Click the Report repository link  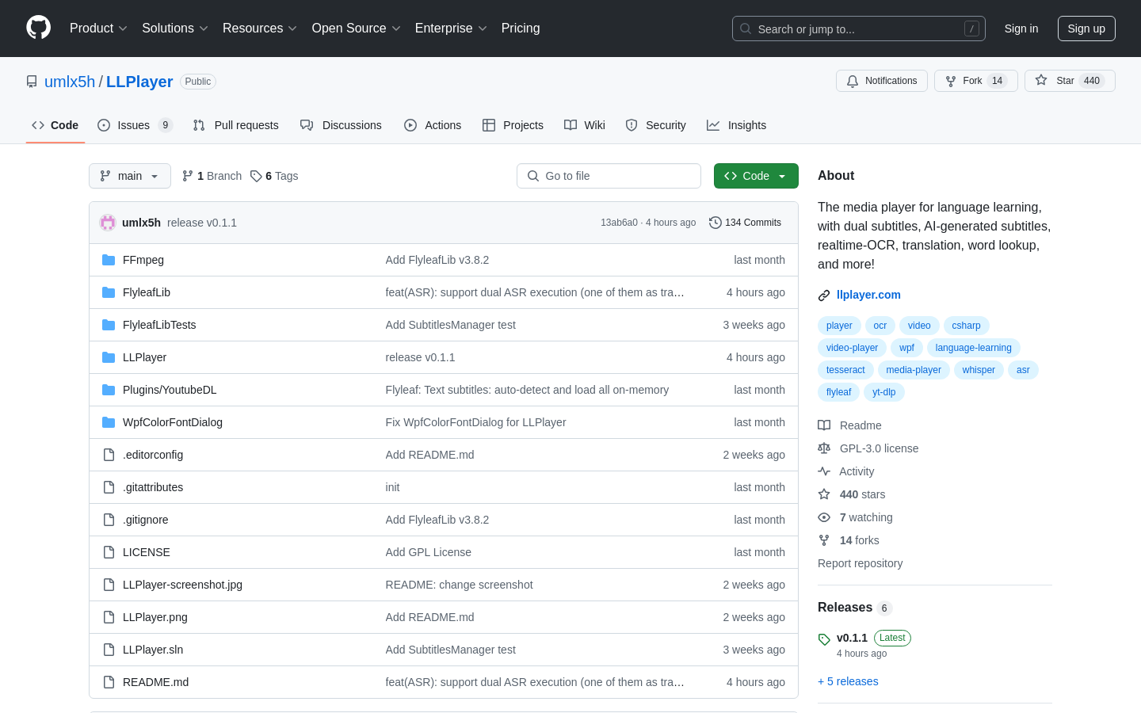click(860, 563)
